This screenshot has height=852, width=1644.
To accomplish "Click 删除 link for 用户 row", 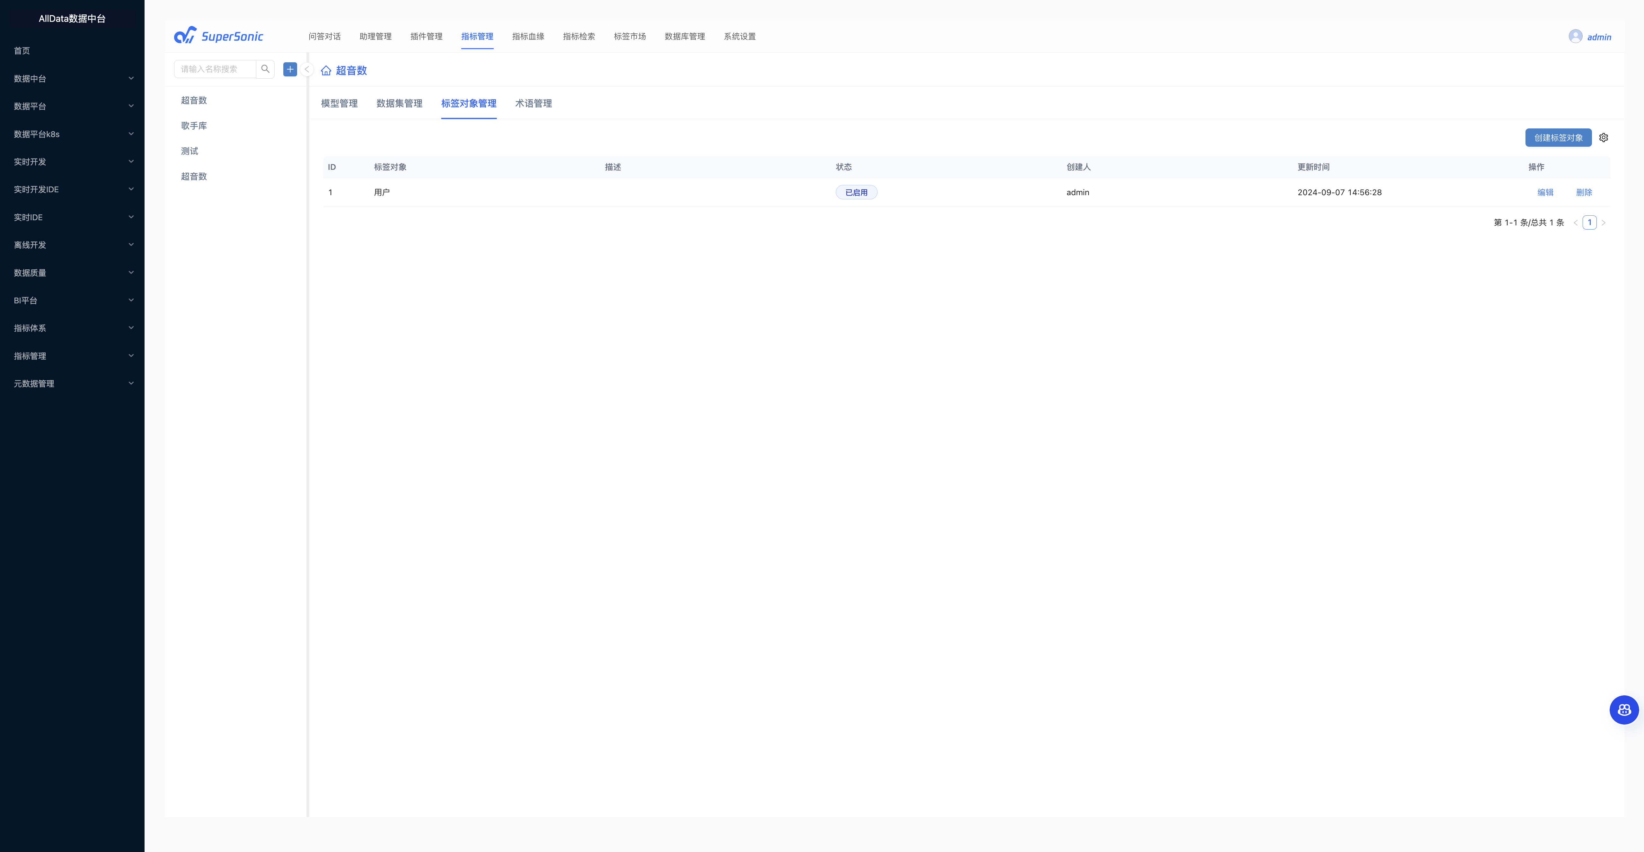I will click(x=1584, y=192).
